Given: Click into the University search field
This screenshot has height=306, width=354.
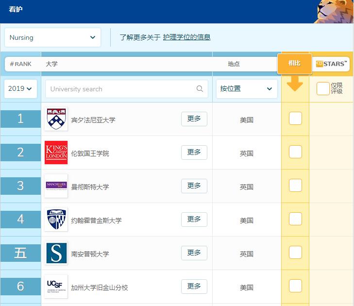Looking at the screenshot, I should 121,89.
